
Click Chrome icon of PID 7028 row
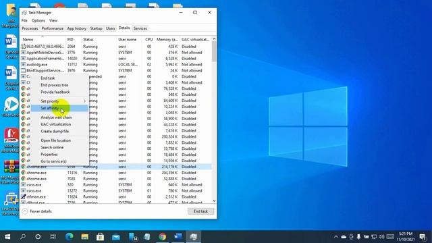click(24, 179)
